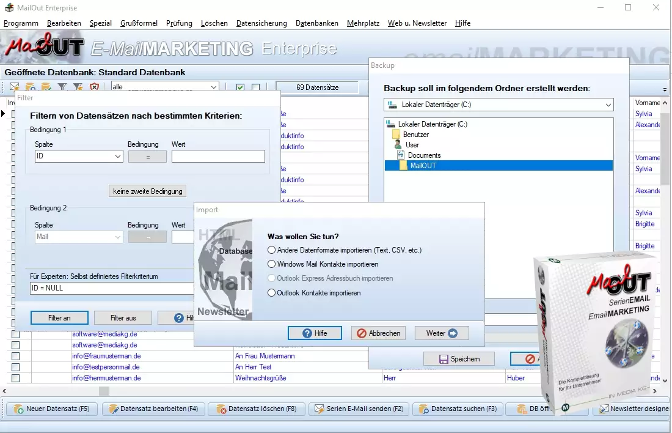Click the send e-mail envelope toolbar icon

pos(14,87)
